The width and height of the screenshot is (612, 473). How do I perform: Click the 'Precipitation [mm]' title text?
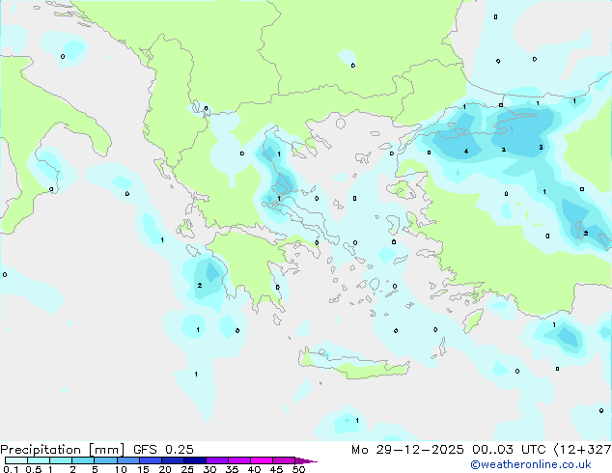point(62,450)
